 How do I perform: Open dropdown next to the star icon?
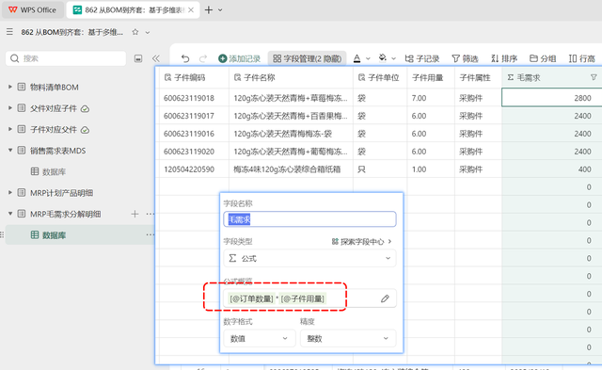point(148,32)
